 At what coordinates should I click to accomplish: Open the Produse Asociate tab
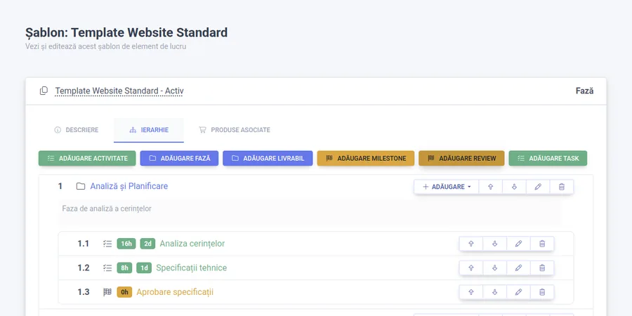[x=235, y=130]
